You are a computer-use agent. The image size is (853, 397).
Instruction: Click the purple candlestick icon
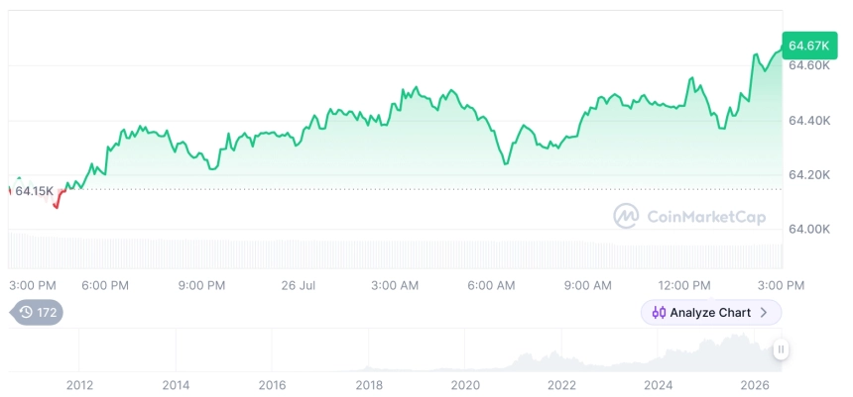click(659, 312)
